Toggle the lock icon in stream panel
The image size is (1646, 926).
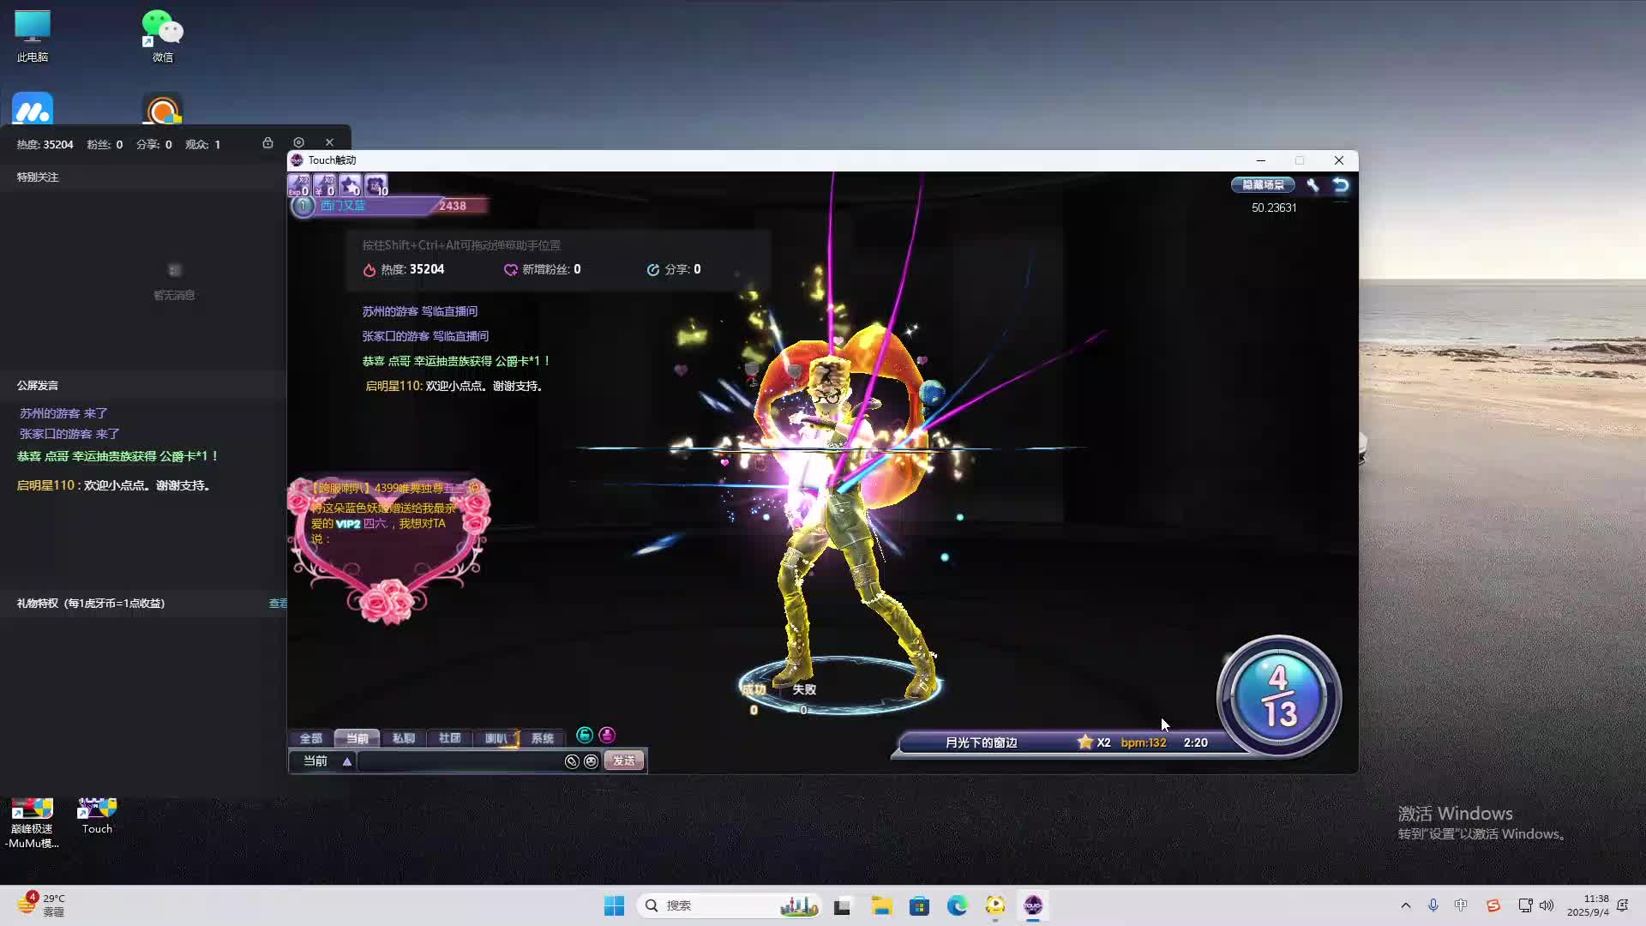(x=267, y=143)
